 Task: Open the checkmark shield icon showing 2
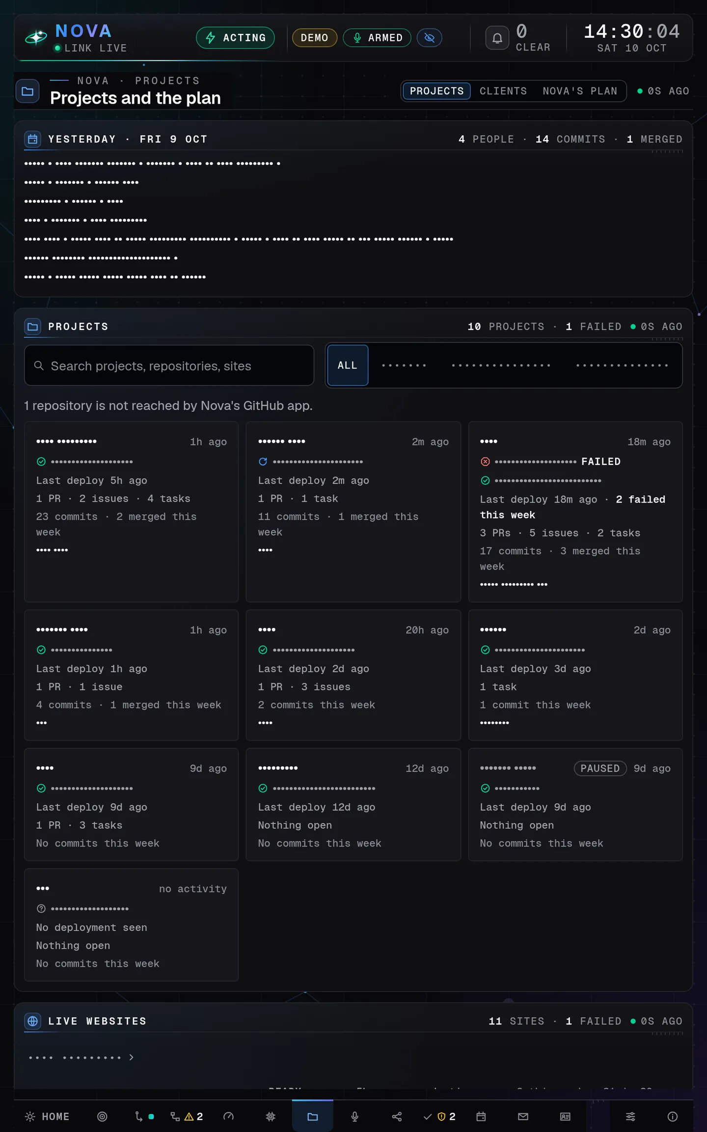[x=439, y=1116]
